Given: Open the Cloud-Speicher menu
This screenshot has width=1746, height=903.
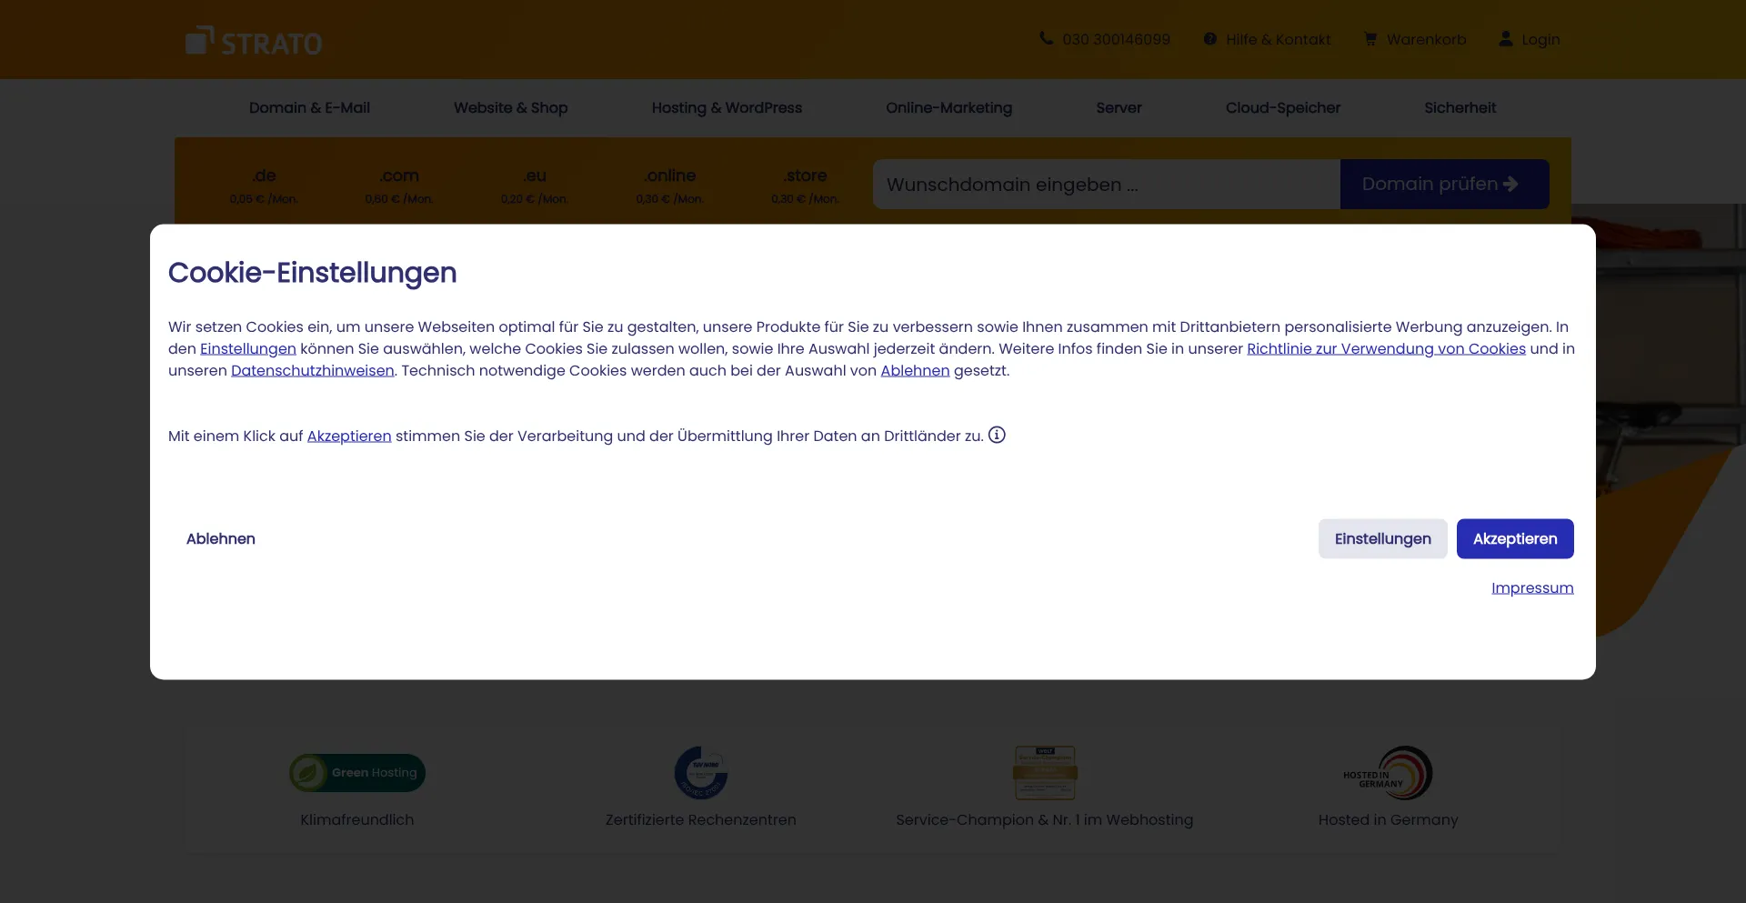Looking at the screenshot, I should click(x=1283, y=108).
